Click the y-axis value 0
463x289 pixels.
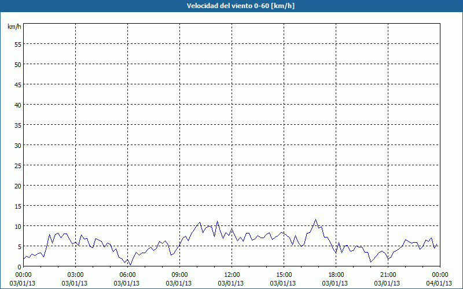tap(20, 267)
